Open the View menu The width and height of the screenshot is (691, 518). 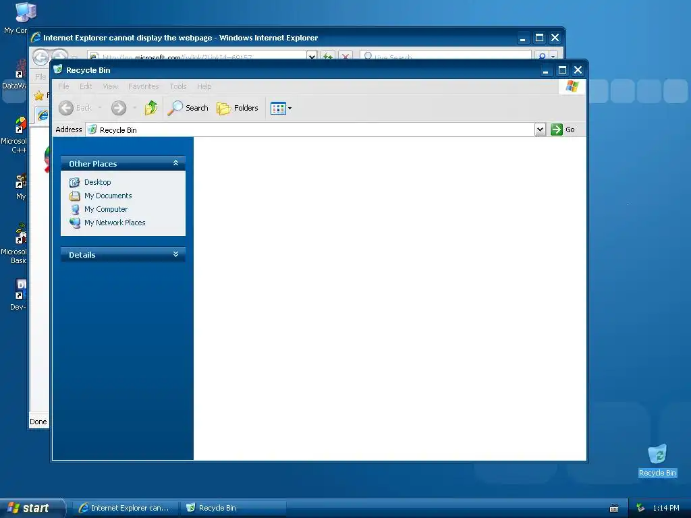point(110,86)
